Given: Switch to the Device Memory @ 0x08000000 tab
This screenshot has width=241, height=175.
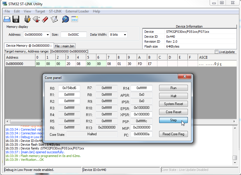Looking at the screenshot, I should (x=29, y=46).
